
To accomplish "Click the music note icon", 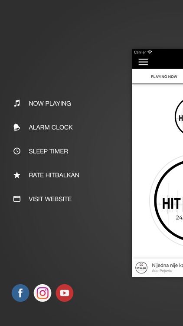I will click(17, 103).
